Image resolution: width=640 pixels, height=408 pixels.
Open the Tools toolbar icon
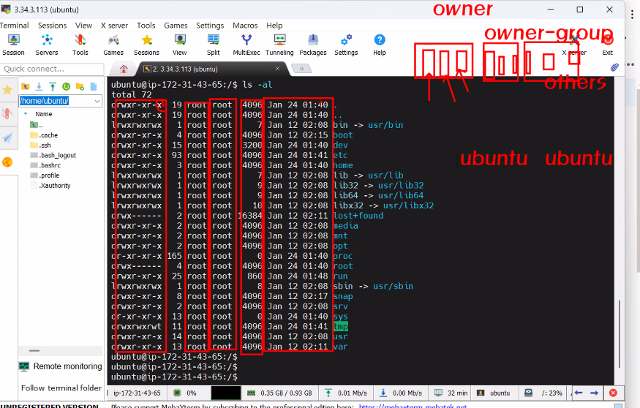(80, 45)
